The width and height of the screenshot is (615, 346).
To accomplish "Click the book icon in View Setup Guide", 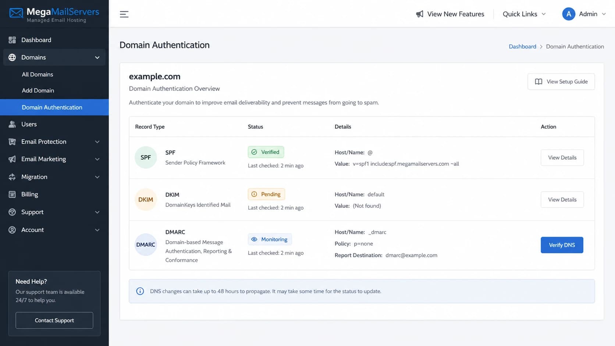I will 538,82.
